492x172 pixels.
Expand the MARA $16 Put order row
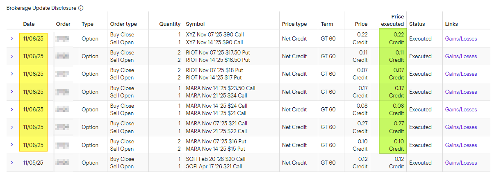click(x=12, y=145)
